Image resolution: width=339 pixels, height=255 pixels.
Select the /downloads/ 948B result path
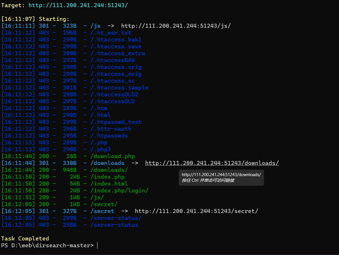click(x=109, y=170)
